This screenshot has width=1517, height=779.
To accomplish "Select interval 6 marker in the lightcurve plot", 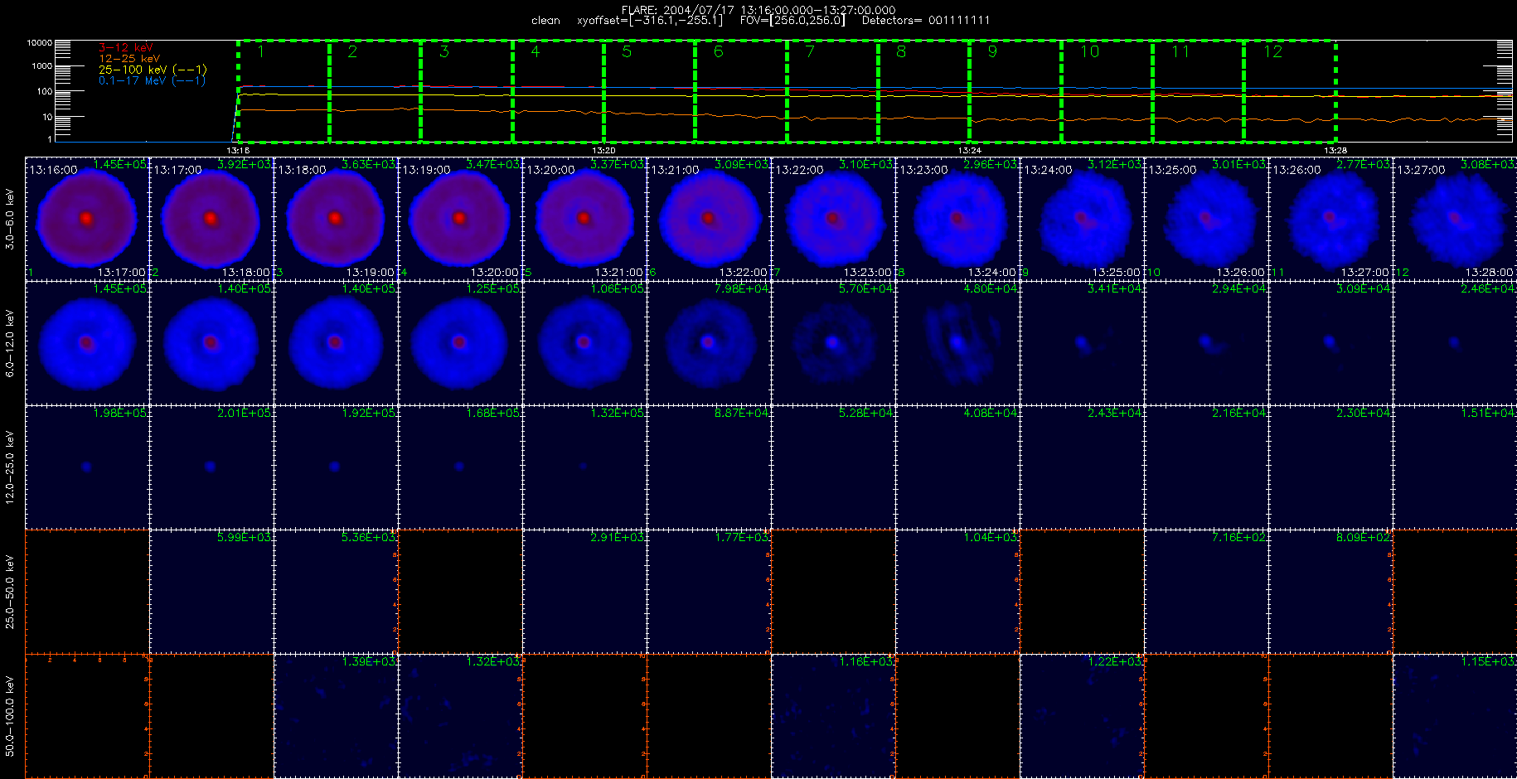I will (x=719, y=52).
